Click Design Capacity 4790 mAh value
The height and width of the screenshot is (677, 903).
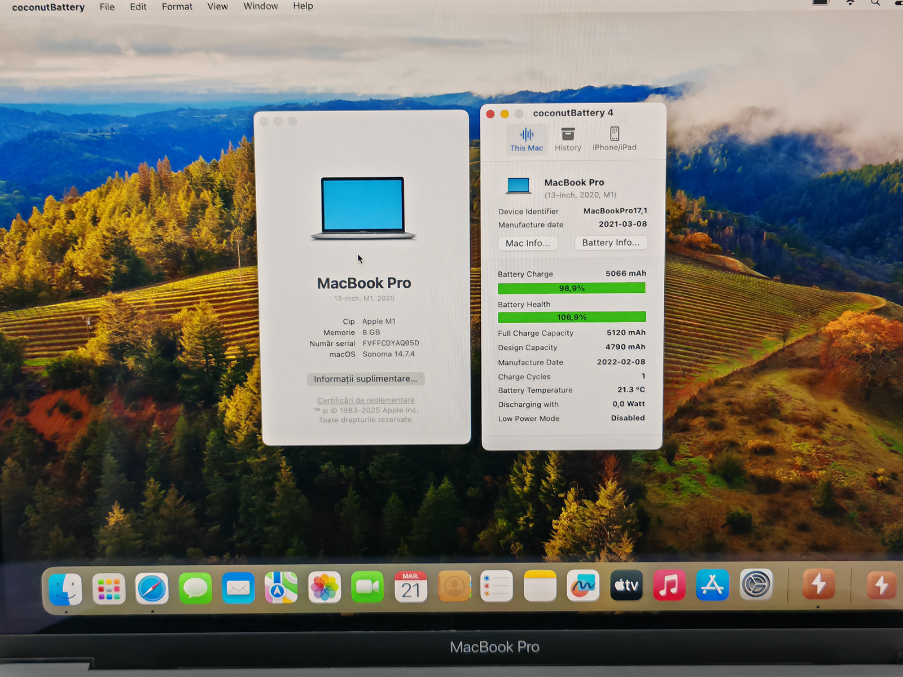625,347
